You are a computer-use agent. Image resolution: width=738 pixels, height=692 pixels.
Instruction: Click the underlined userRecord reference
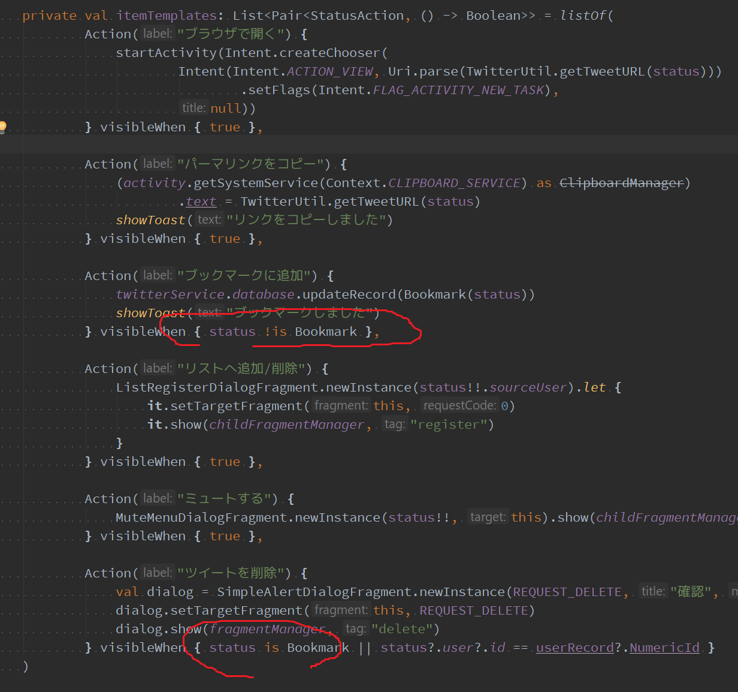pos(574,648)
